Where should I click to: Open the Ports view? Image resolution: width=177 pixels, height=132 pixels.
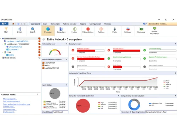coord(114,30)
